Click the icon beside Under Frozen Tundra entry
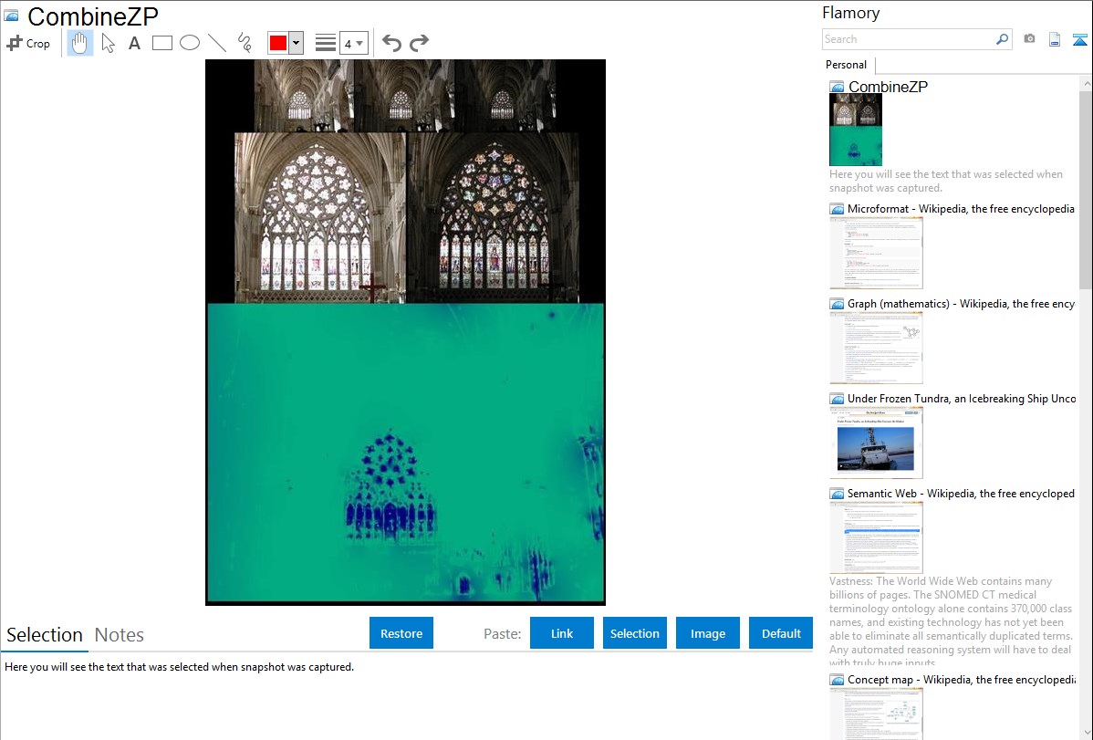The height and width of the screenshot is (740, 1093). click(x=838, y=399)
